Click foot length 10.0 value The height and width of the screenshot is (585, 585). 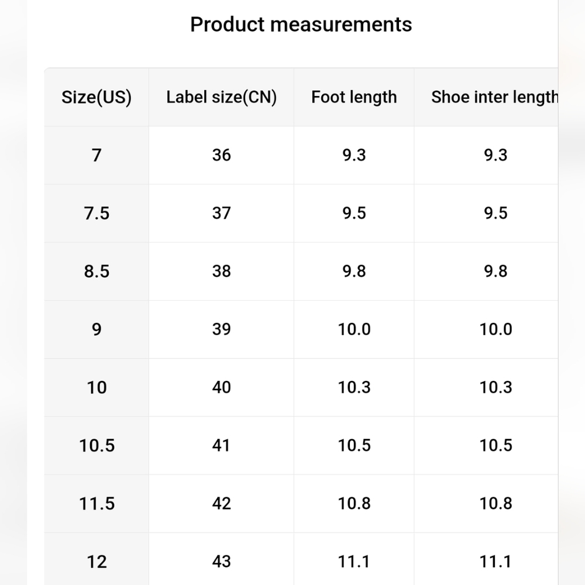click(x=354, y=329)
